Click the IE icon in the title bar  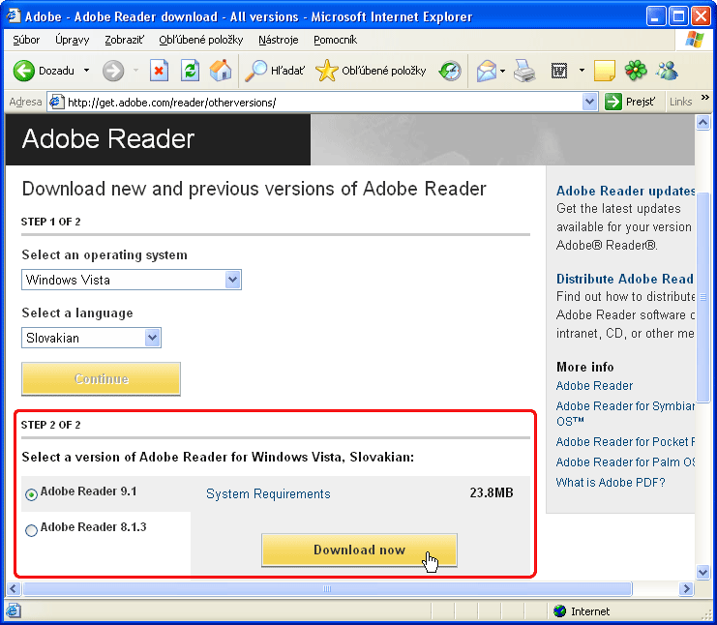coord(13,16)
